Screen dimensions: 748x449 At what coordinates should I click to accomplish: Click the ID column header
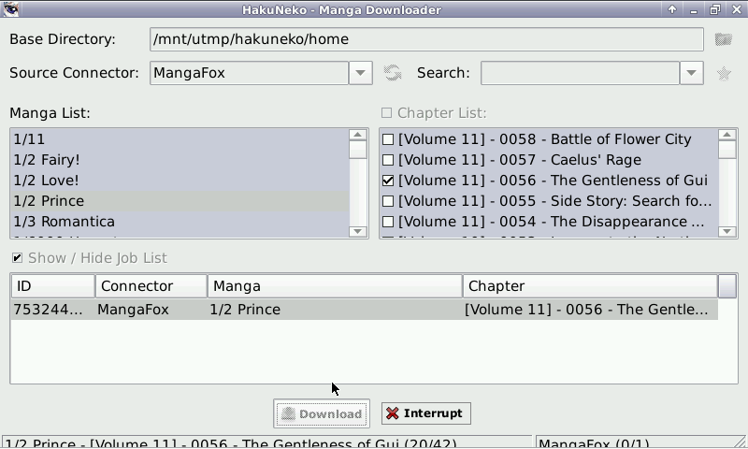tap(53, 286)
